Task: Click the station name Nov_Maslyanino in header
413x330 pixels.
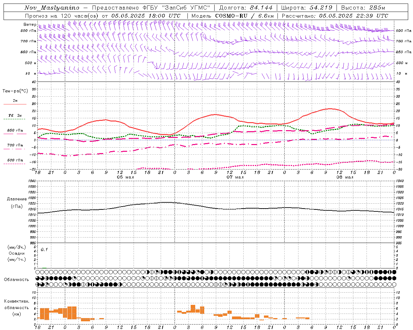Action: [52, 8]
